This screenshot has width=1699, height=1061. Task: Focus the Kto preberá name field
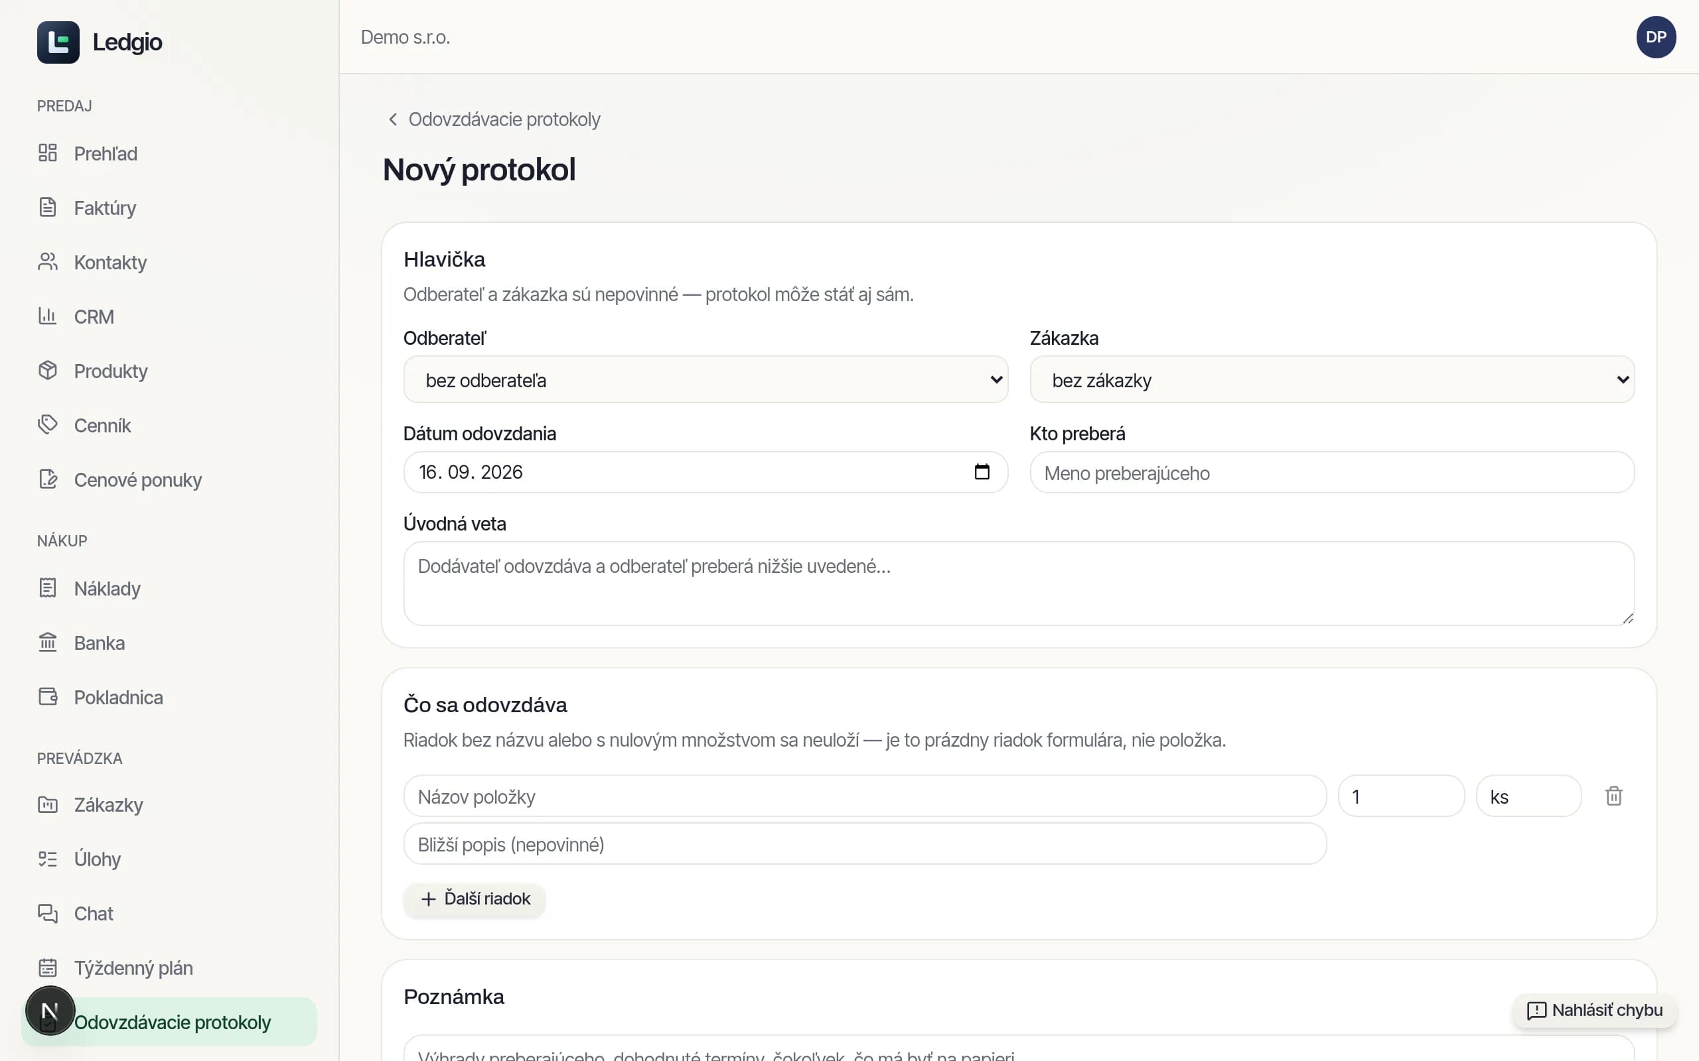(1332, 472)
